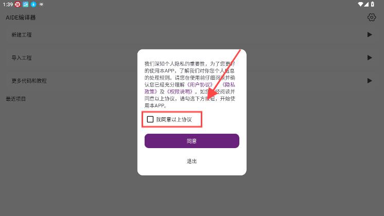
Task: Check the 我同意以上协议 checkbox
Action: (x=150, y=119)
